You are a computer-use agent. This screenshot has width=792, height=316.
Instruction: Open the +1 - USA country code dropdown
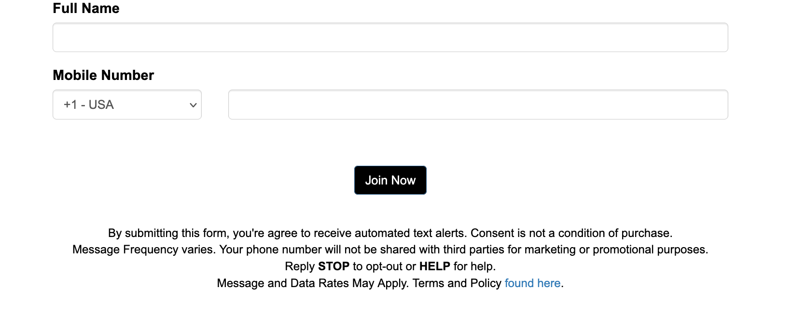click(126, 105)
